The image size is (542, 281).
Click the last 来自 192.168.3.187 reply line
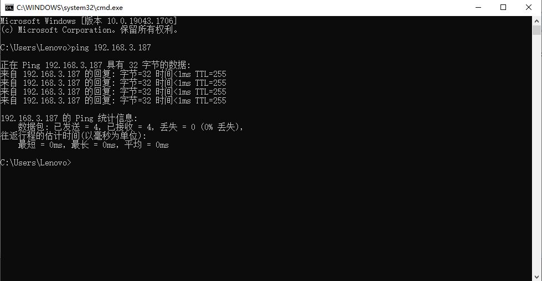(113, 101)
